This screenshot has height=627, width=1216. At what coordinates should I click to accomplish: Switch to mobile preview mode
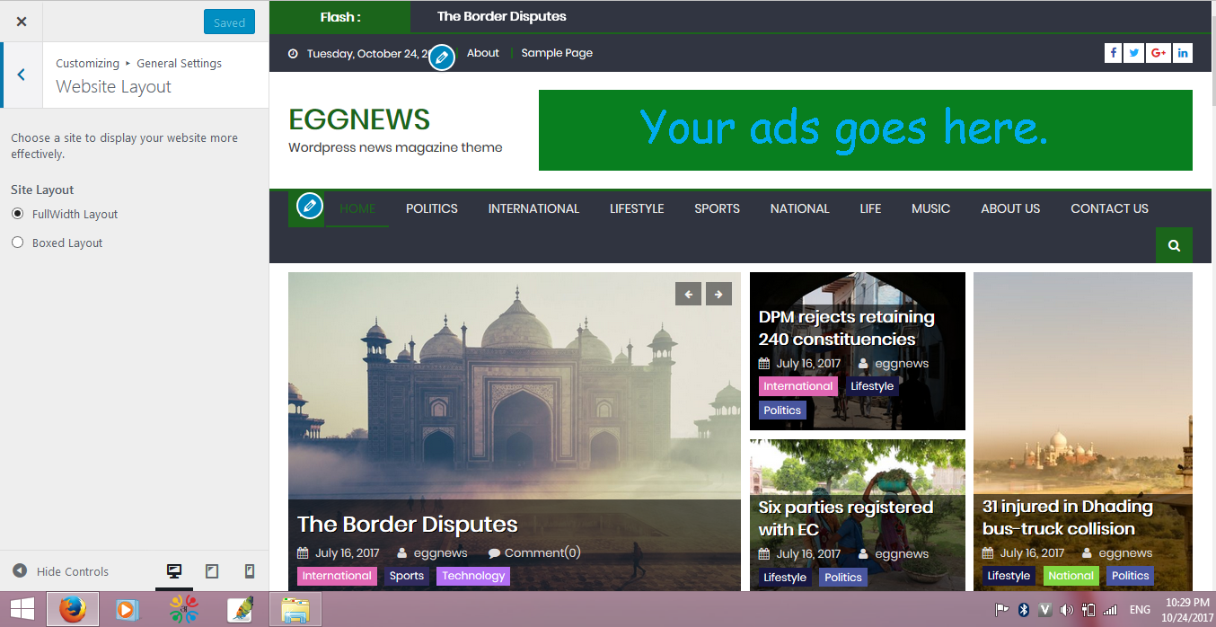pyautogui.click(x=250, y=571)
